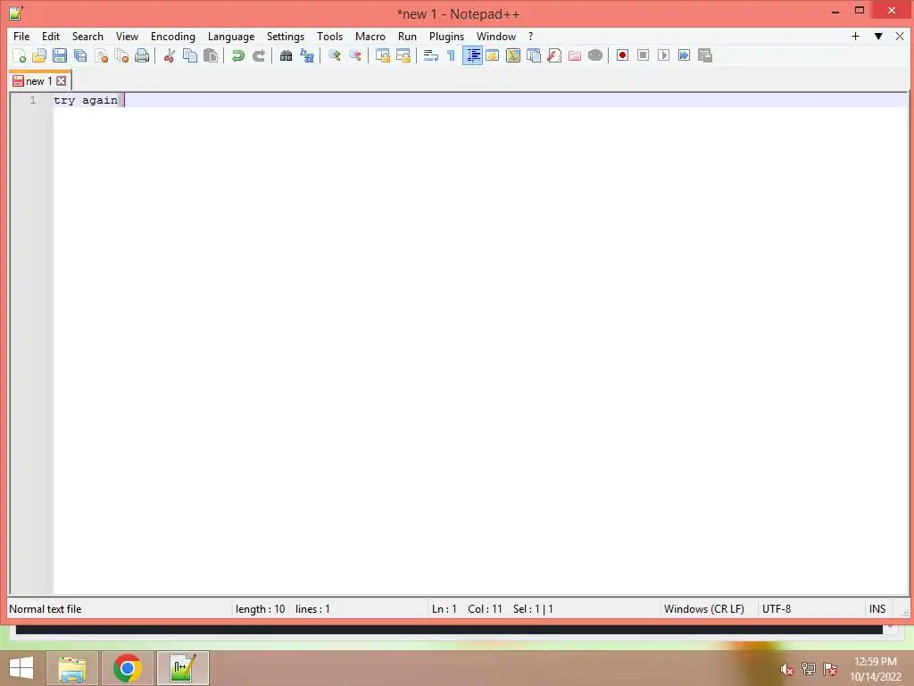Screen dimensions: 914x686
Task: Click the Stop Recording macro icon
Action: pyautogui.click(x=643, y=55)
